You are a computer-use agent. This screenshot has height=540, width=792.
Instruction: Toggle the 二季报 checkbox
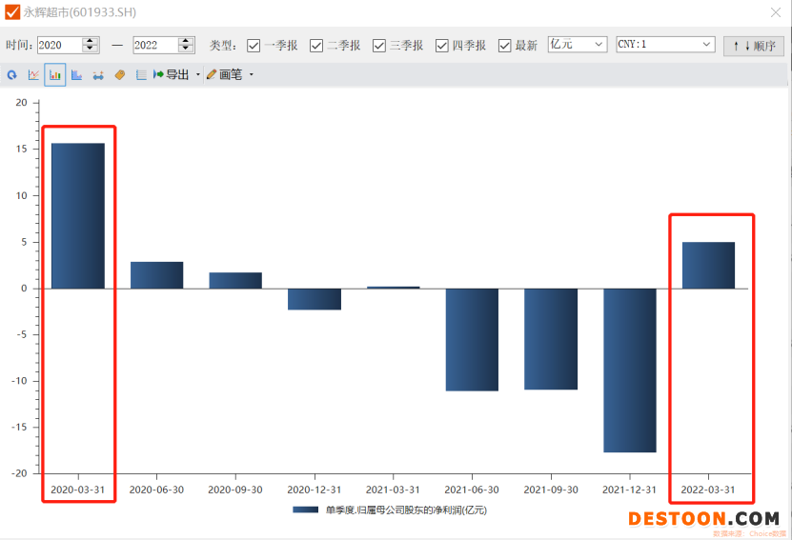316,46
